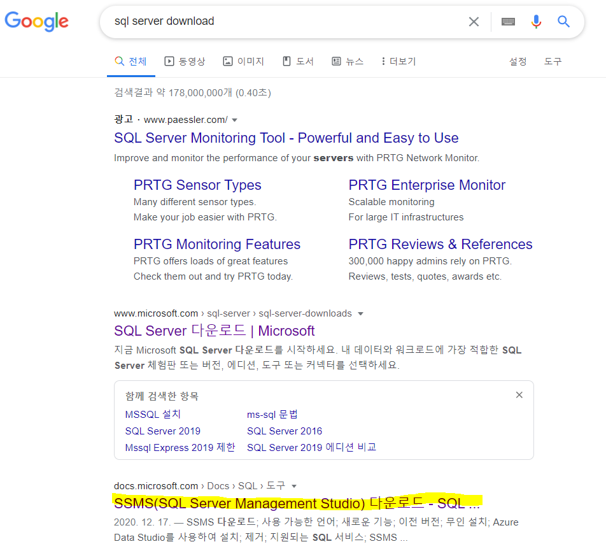Switch to the 뉴스 tab
The image size is (606, 558).
348,62
